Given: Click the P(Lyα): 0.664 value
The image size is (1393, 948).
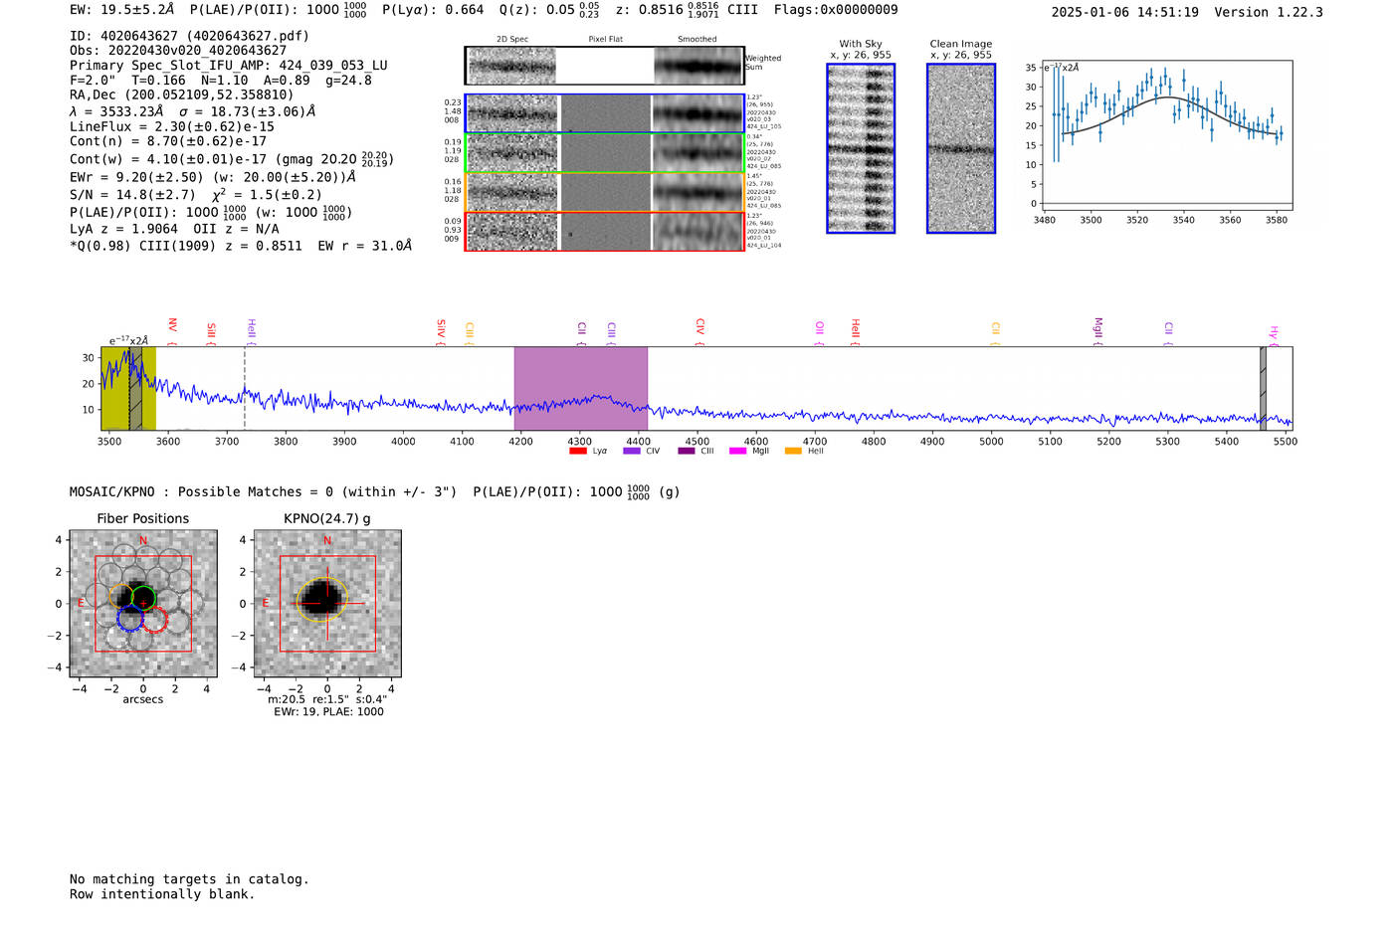Looking at the screenshot, I should pos(433,10).
